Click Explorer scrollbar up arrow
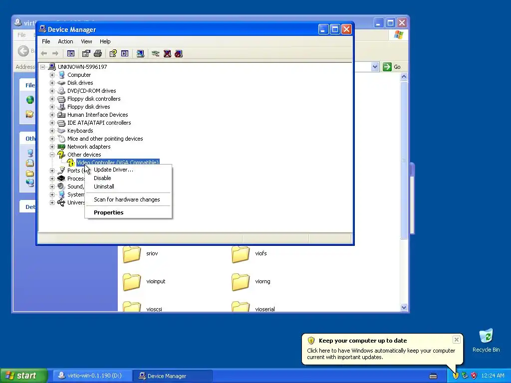511x383 pixels. click(x=404, y=76)
